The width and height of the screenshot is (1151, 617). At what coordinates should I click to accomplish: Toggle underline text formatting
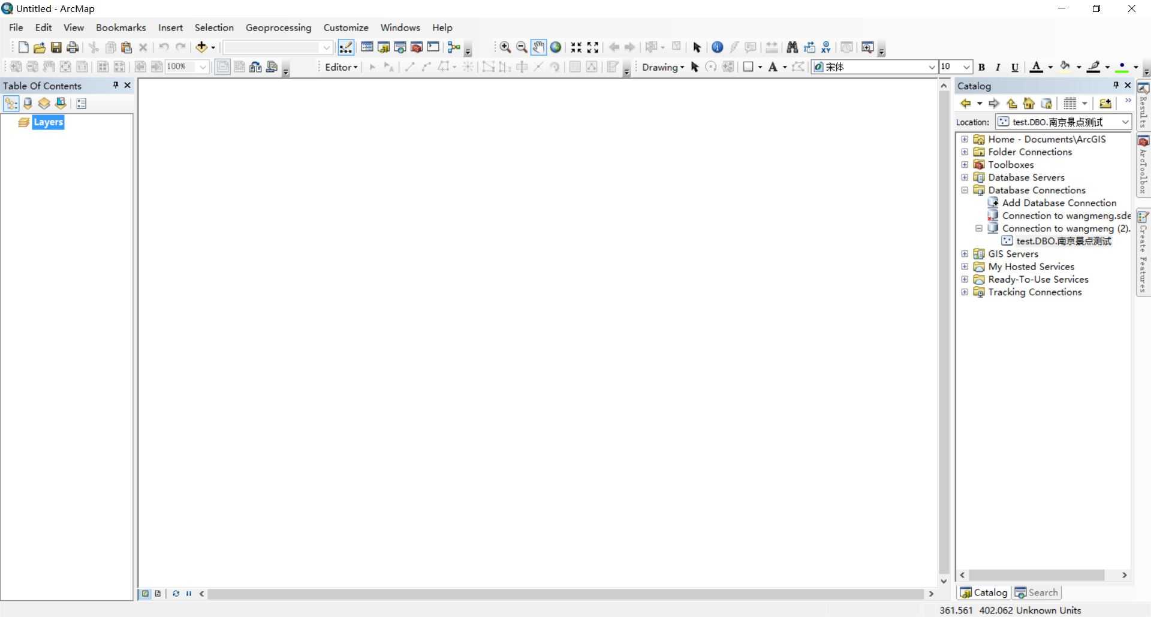click(x=1015, y=67)
